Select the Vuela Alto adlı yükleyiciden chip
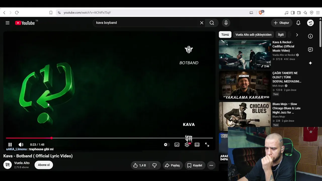Screen dimensions: 322x181 pos(253,35)
